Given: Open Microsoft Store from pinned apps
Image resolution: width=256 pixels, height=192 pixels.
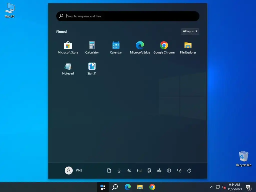Looking at the screenshot, I should pos(68,48).
